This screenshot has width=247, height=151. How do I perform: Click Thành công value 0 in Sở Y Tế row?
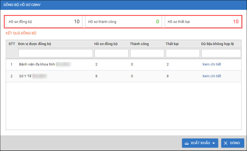(132, 76)
